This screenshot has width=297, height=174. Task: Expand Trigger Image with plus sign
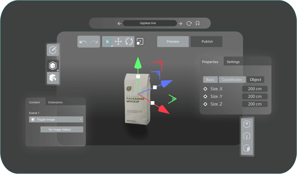[81, 120]
